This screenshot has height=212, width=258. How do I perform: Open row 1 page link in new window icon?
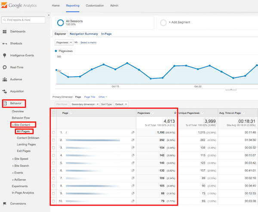click(133, 133)
